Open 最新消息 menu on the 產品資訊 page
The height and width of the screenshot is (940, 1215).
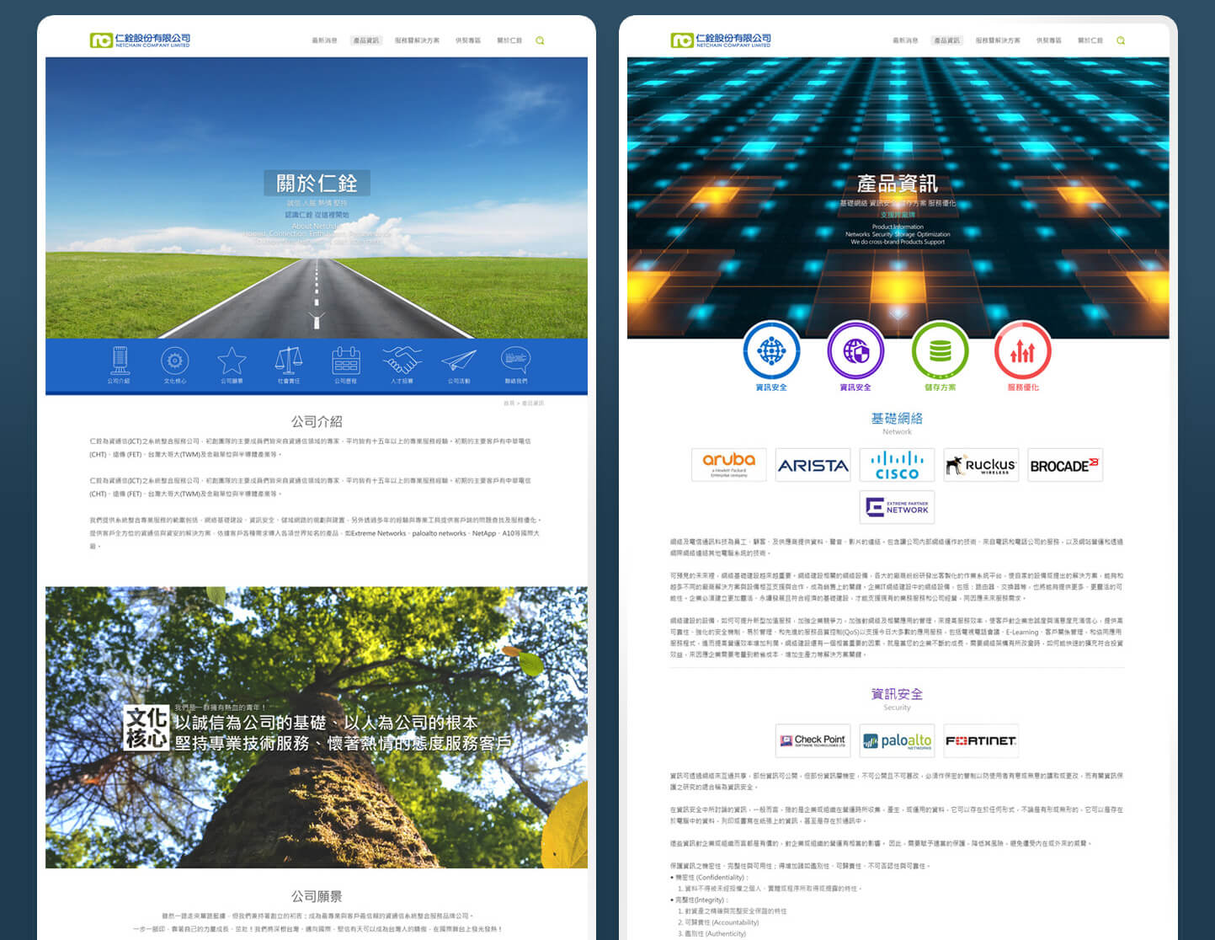click(x=905, y=40)
